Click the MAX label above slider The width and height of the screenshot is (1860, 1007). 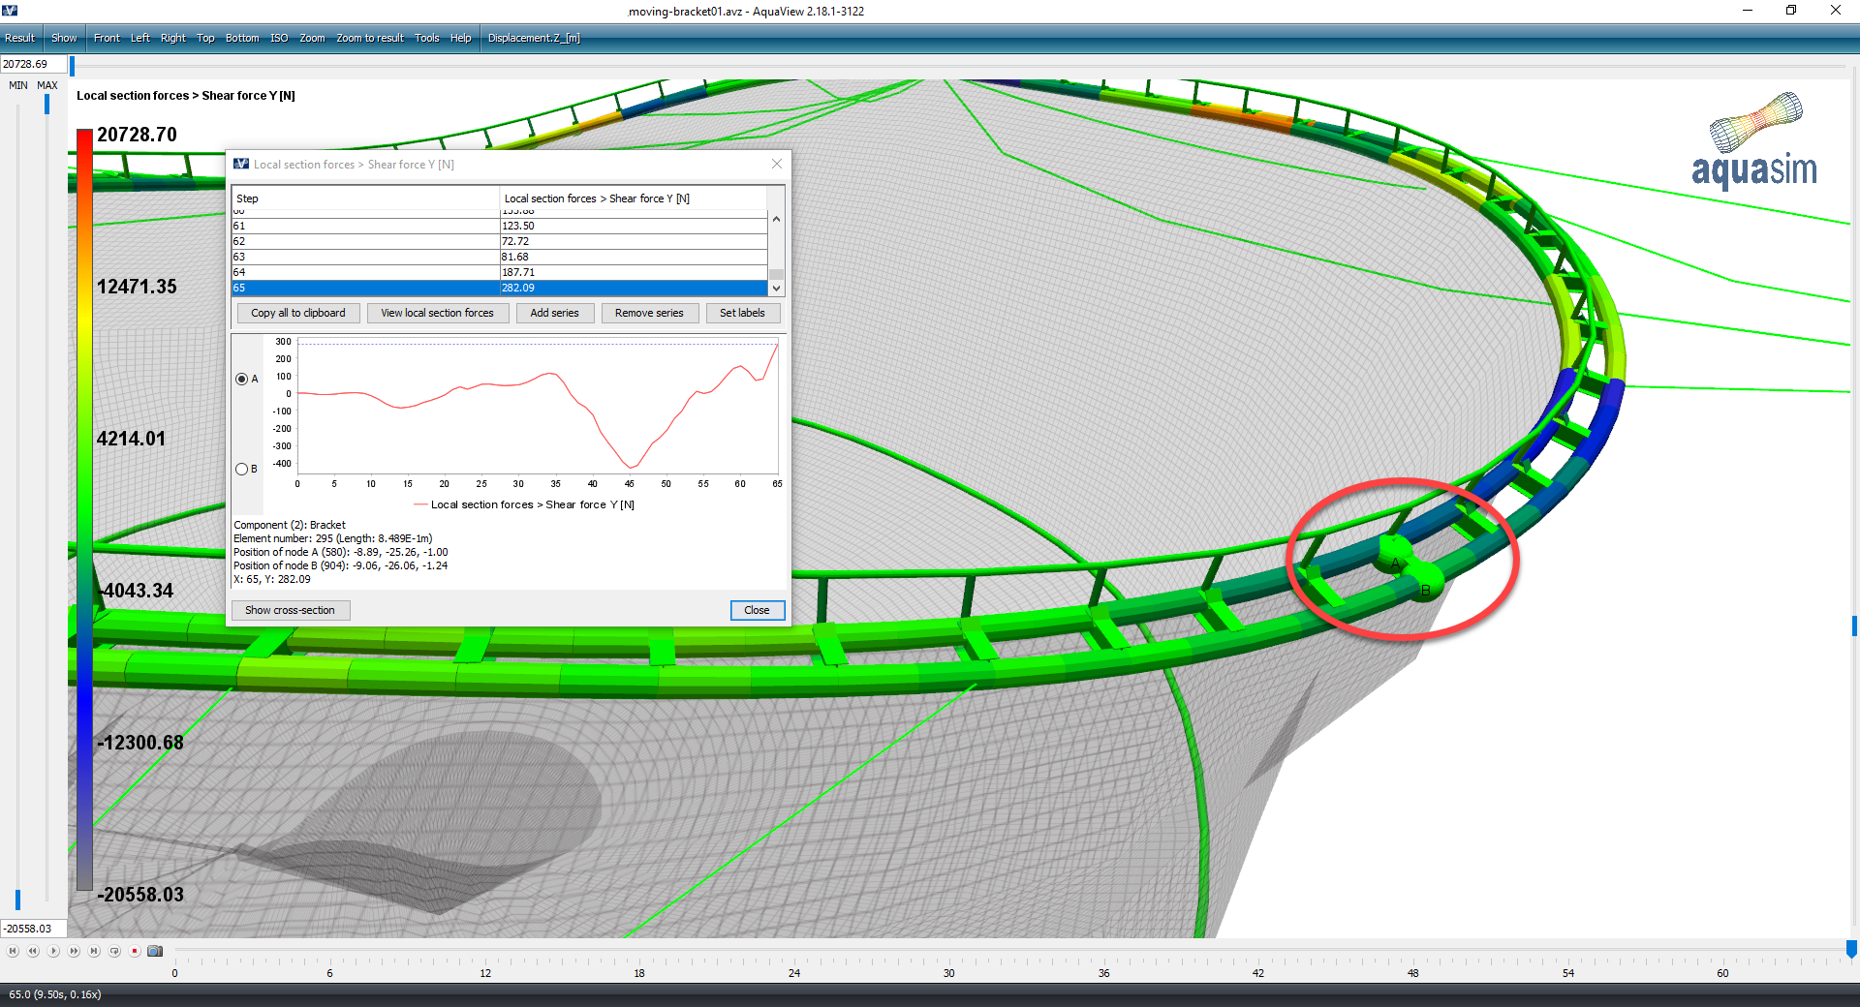[47, 85]
